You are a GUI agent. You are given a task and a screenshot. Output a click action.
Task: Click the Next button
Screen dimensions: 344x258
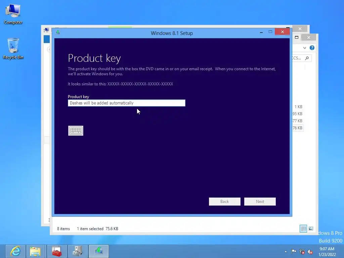tap(260, 202)
